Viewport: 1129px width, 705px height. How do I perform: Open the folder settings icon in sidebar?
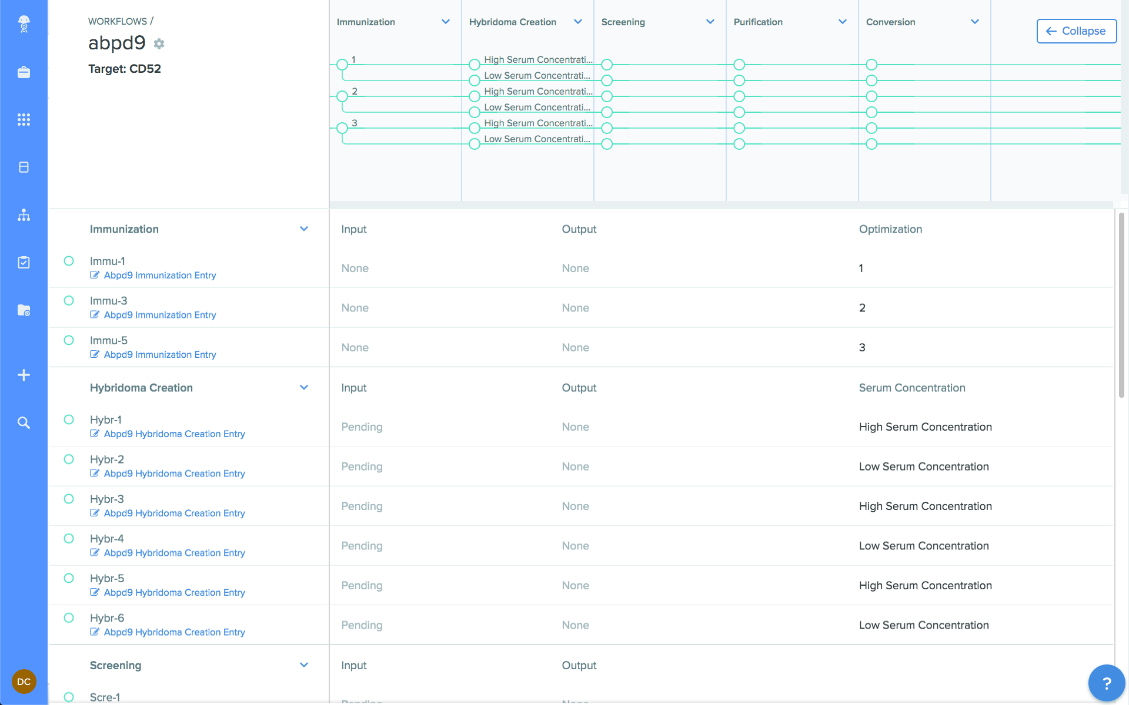pos(24,310)
